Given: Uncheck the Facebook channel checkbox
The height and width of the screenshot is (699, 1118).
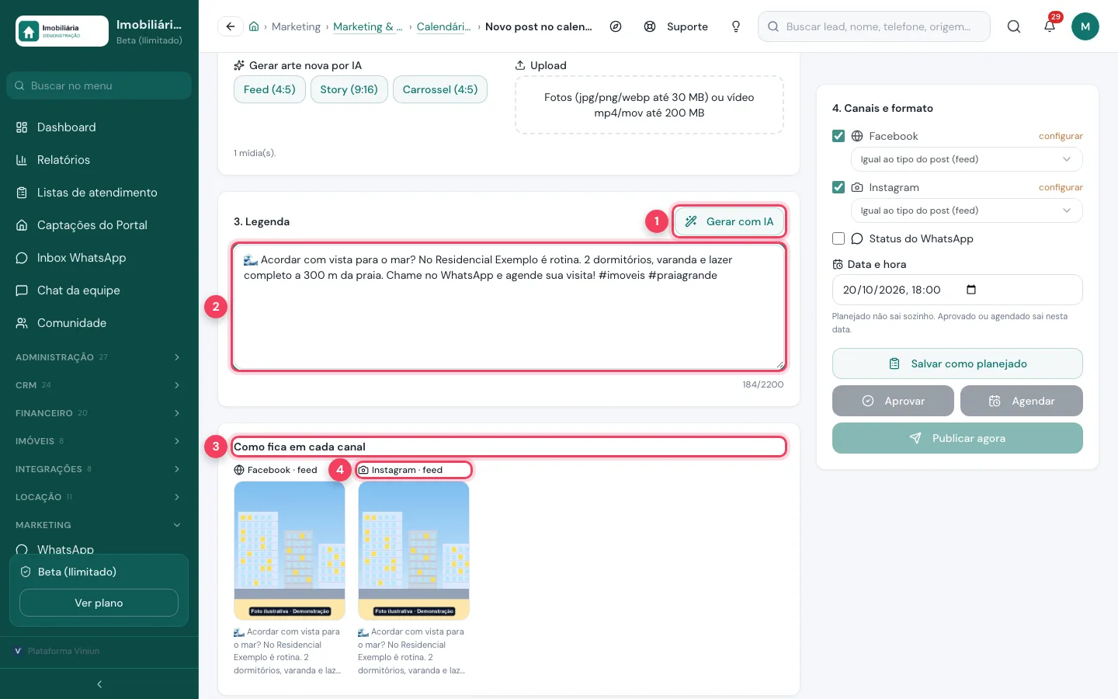Looking at the screenshot, I should (838, 136).
